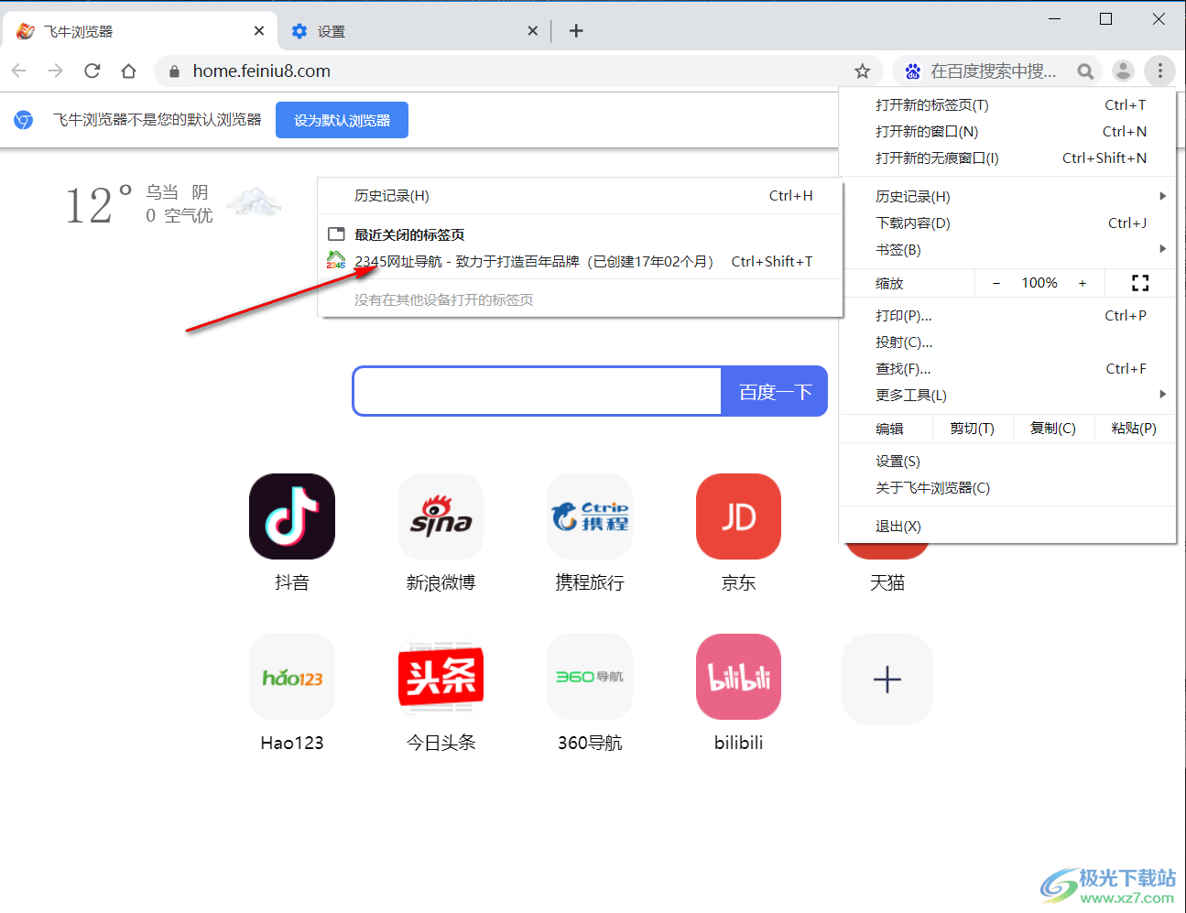Decrease zoom with minus button
Viewport: 1186px width, 913px height.
pyautogui.click(x=996, y=283)
